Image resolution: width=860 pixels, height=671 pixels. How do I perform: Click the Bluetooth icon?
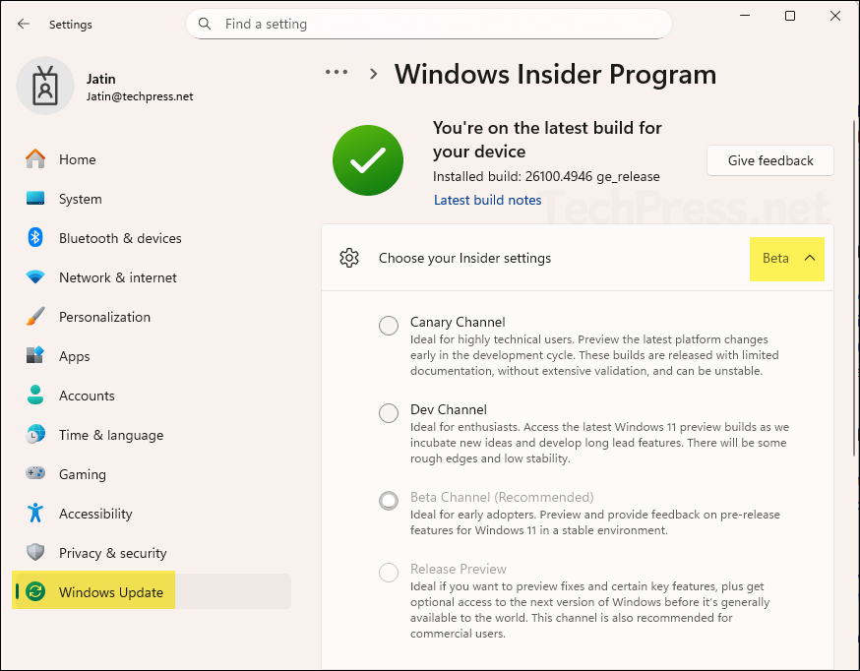[x=35, y=237]
